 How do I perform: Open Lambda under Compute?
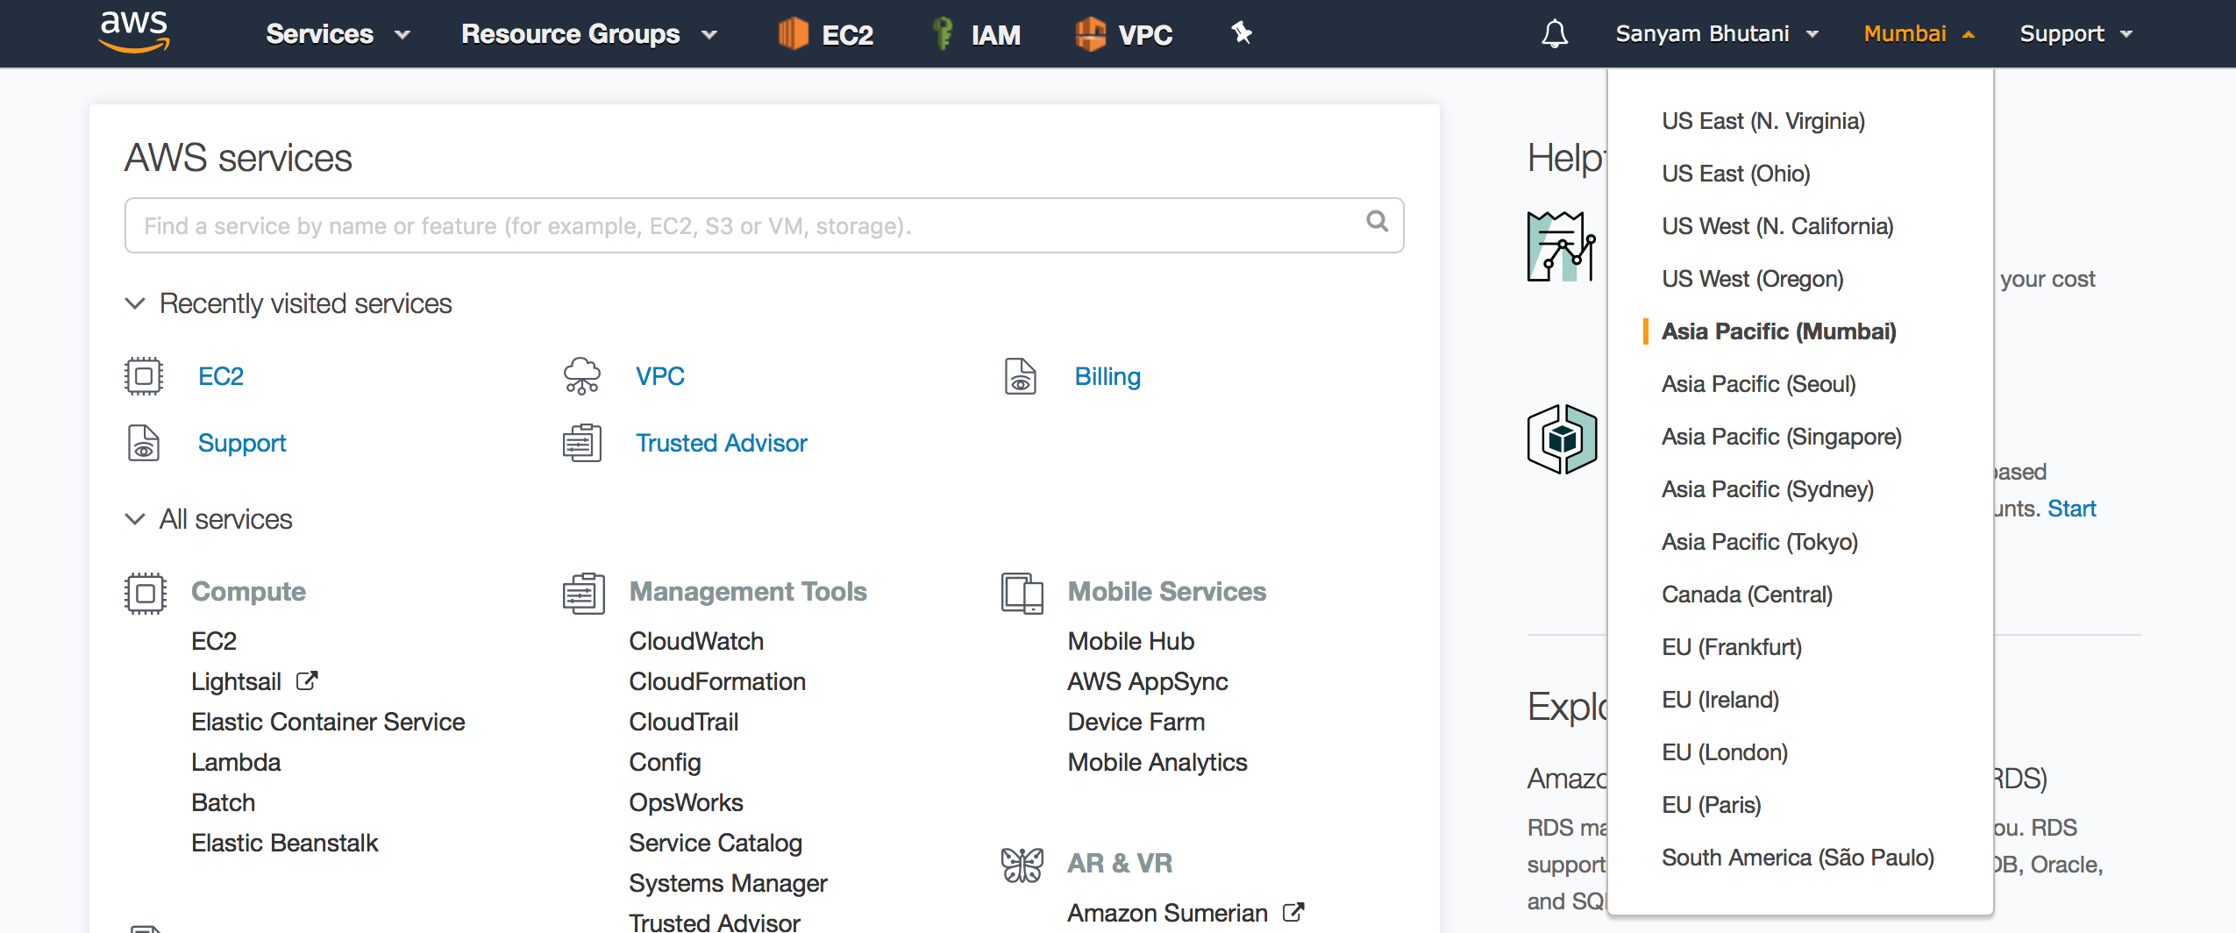tap(236, 762)
